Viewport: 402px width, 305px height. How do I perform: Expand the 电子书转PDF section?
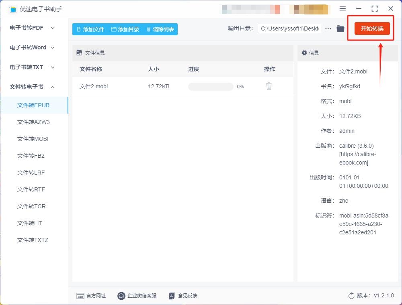point(32,28)
